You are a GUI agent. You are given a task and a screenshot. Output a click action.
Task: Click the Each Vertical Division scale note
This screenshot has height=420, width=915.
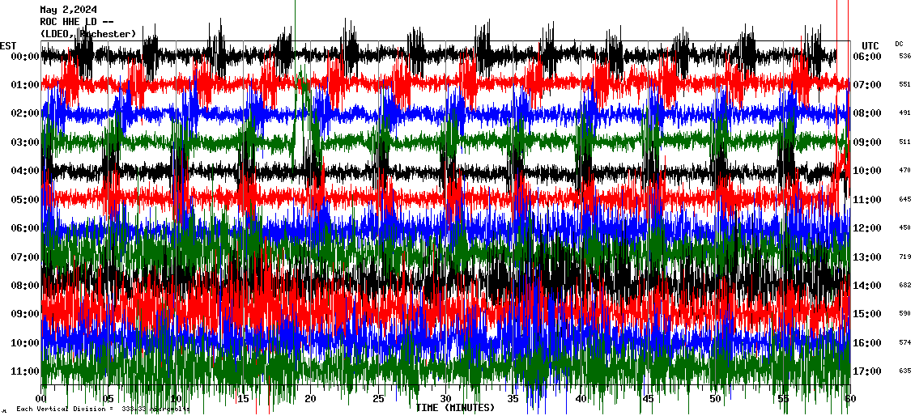(x=102, y=409)
